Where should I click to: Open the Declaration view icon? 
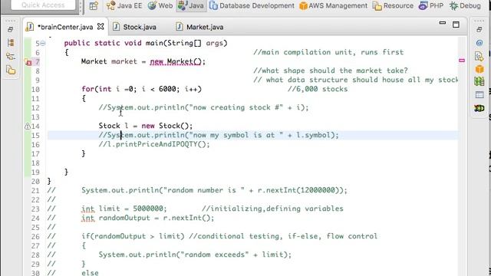pyautogui.click(x=479, y=56)
